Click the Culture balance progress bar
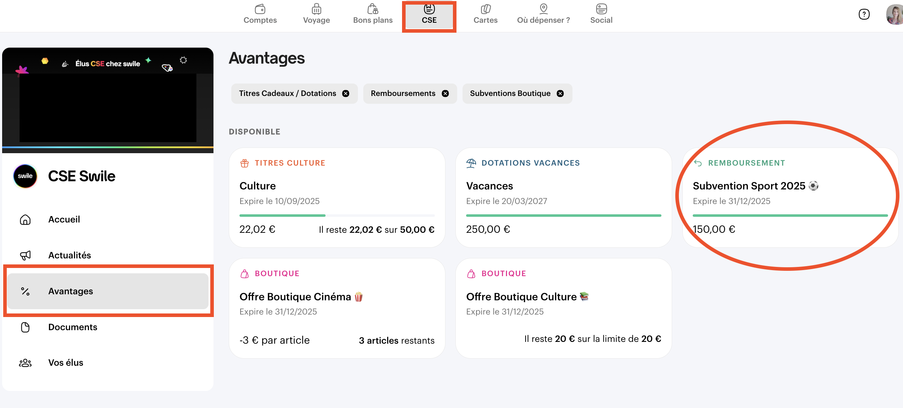Viewport: 903px width, 408px height. (337, 215)
